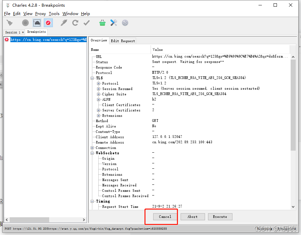The height and width of the screenshot is (235, 301).
Task: Open the Window menu
Action: 70,14
